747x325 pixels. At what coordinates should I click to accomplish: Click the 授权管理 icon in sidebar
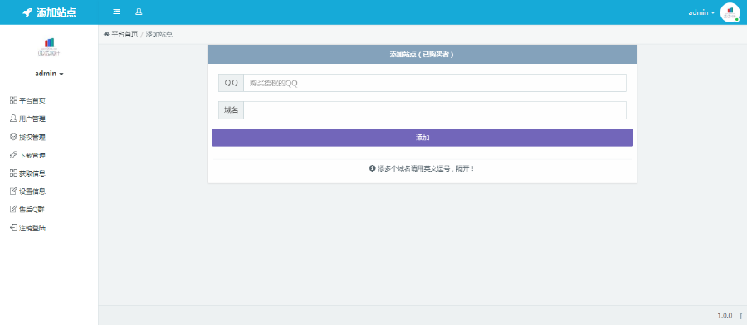pos(13,137)
